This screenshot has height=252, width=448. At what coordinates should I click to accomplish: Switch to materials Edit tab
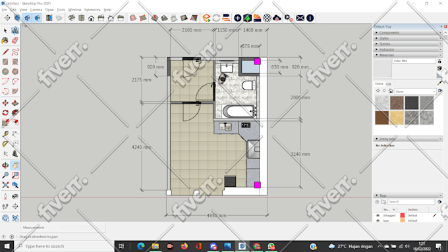(x=389, y=84)
